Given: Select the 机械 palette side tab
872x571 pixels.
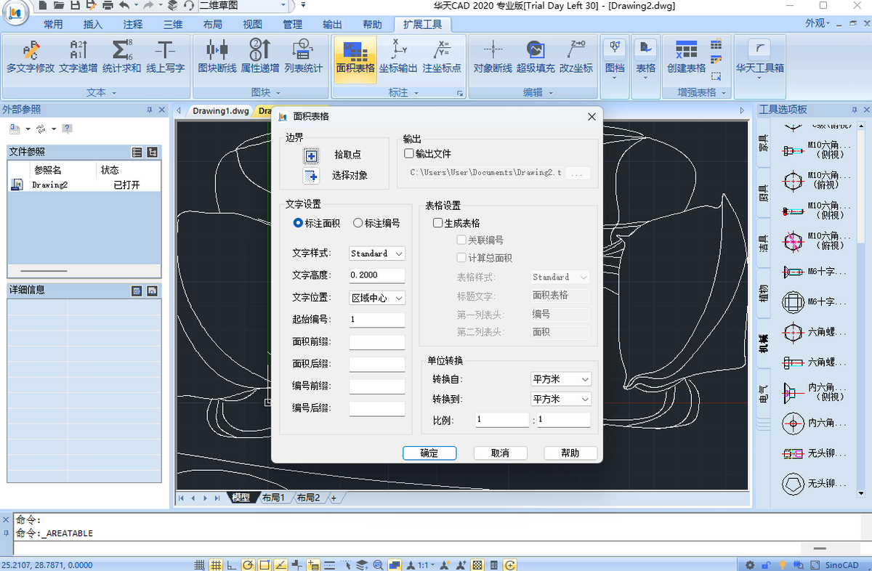Looking at the screenshot, I should [764, 344].
